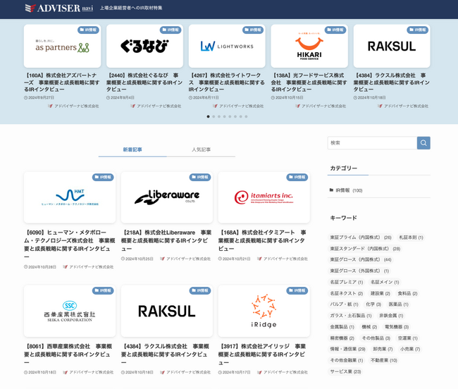
Task: Open the 【8061】西華産業 article title
Action: (68, 354)
